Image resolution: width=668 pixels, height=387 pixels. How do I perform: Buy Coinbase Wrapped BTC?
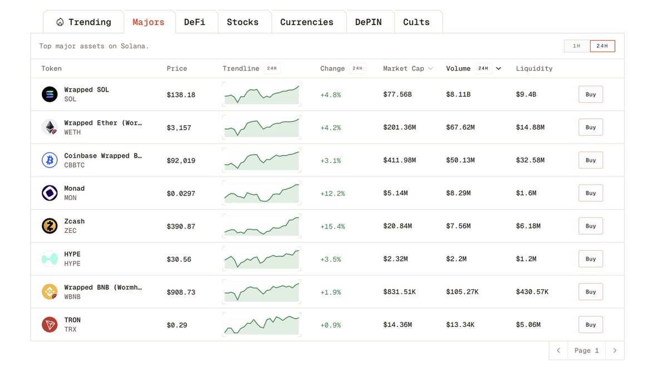click(x=591, y=160)
